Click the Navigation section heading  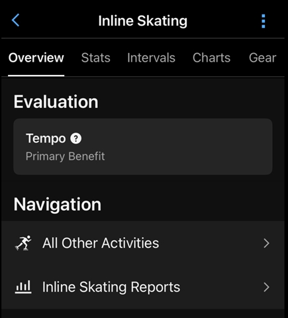[58, 205]
